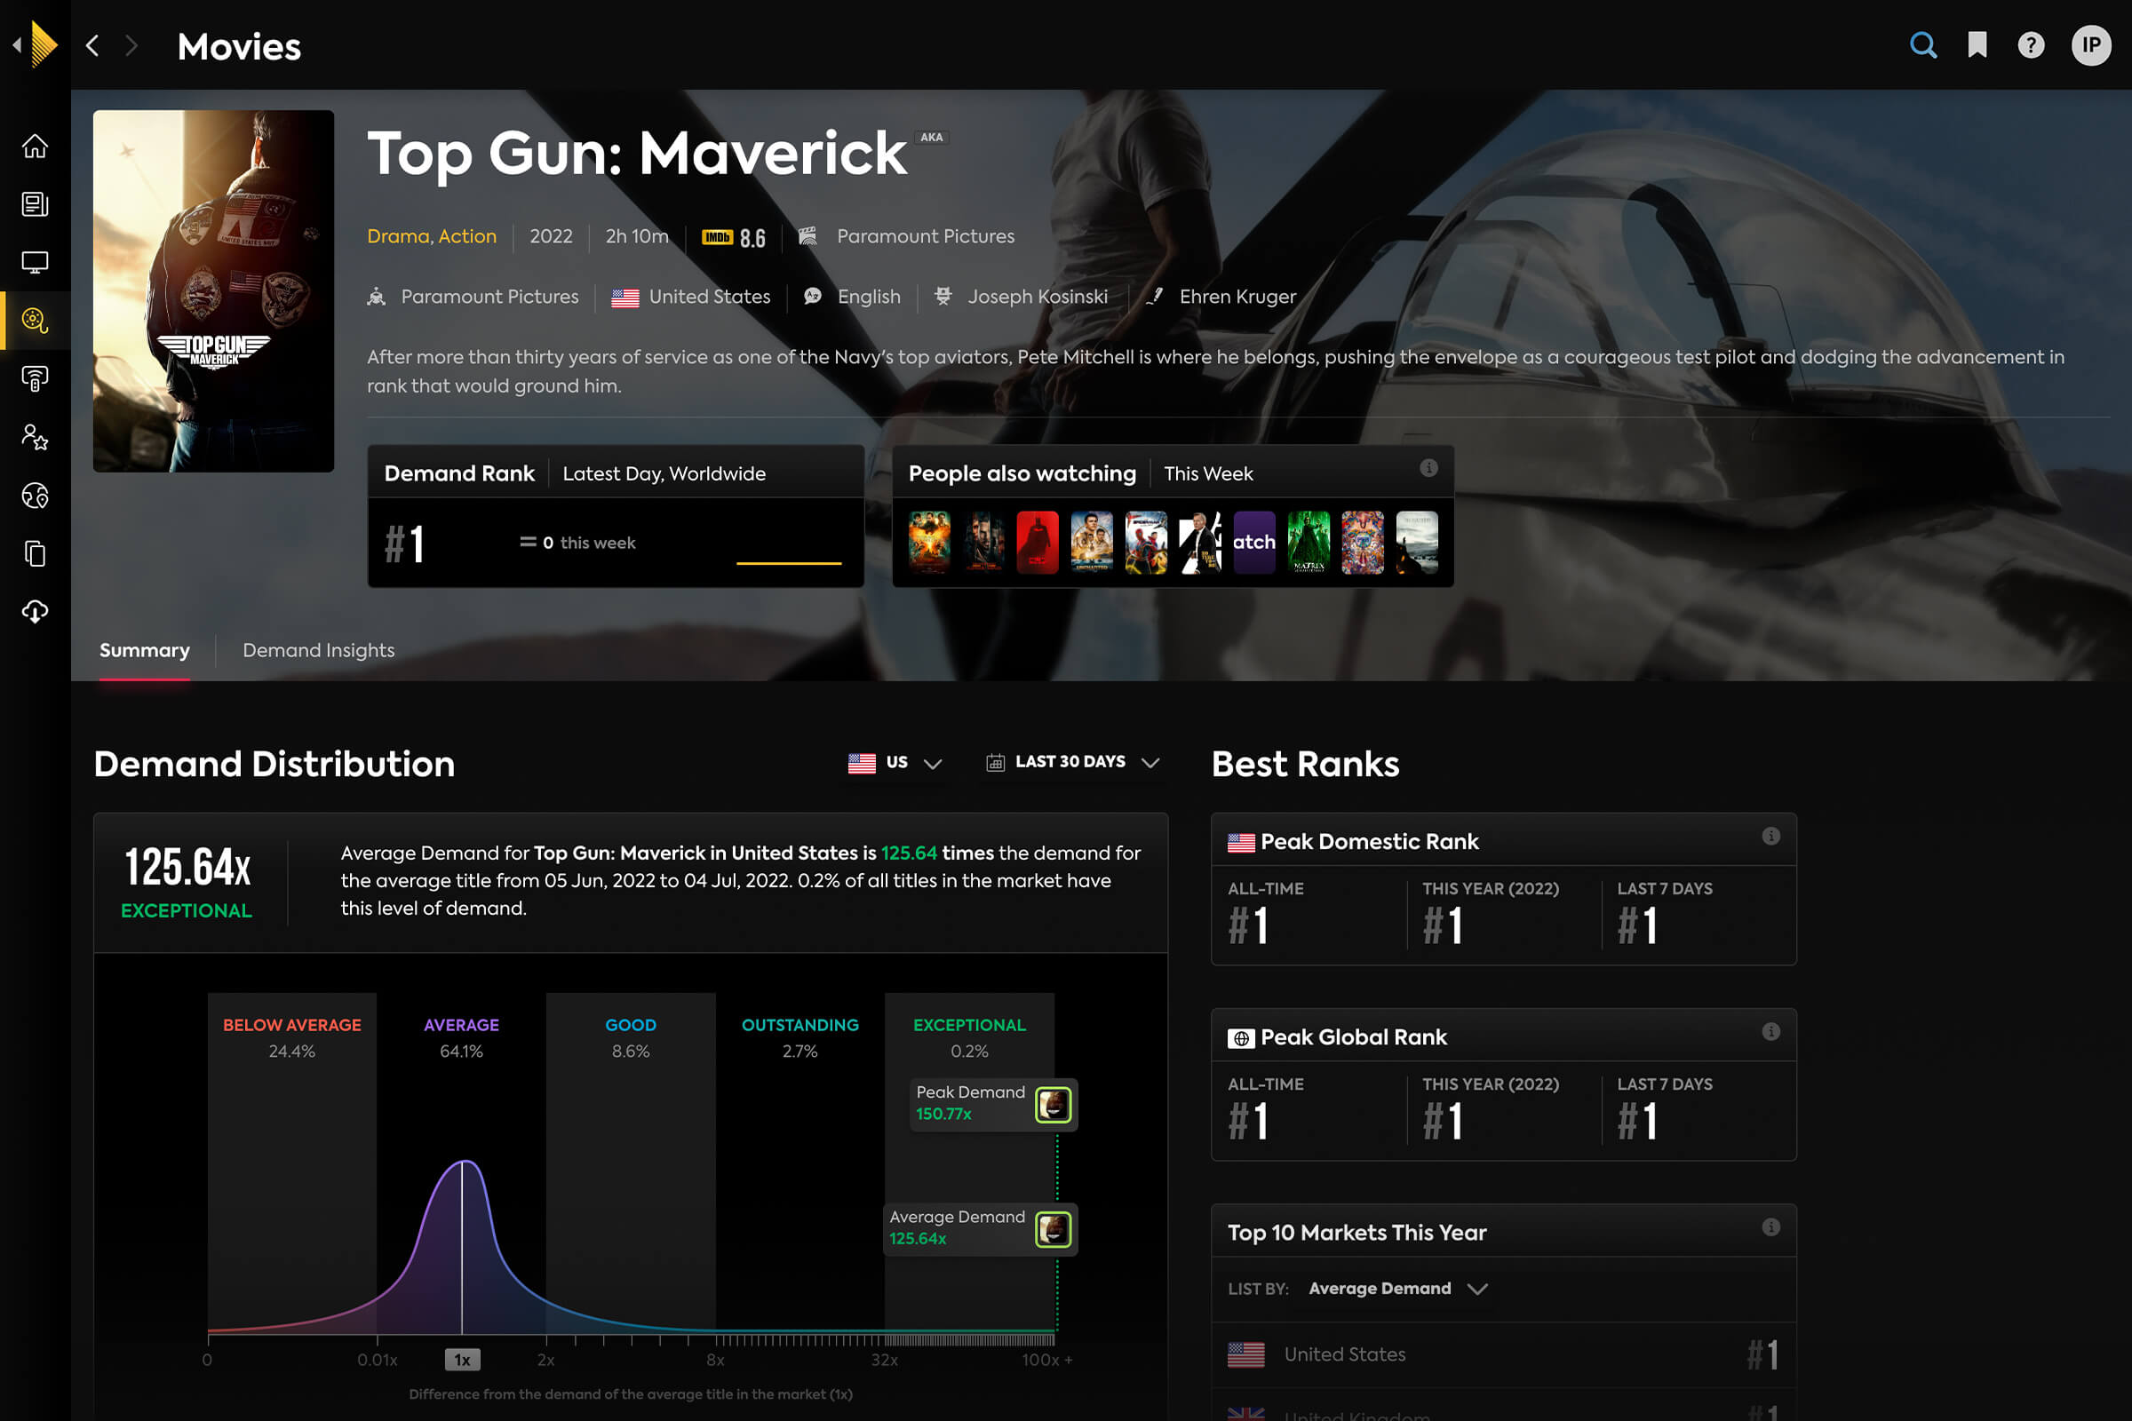Open the Spider-Man poster thumbnail

tap(1146, 542)
